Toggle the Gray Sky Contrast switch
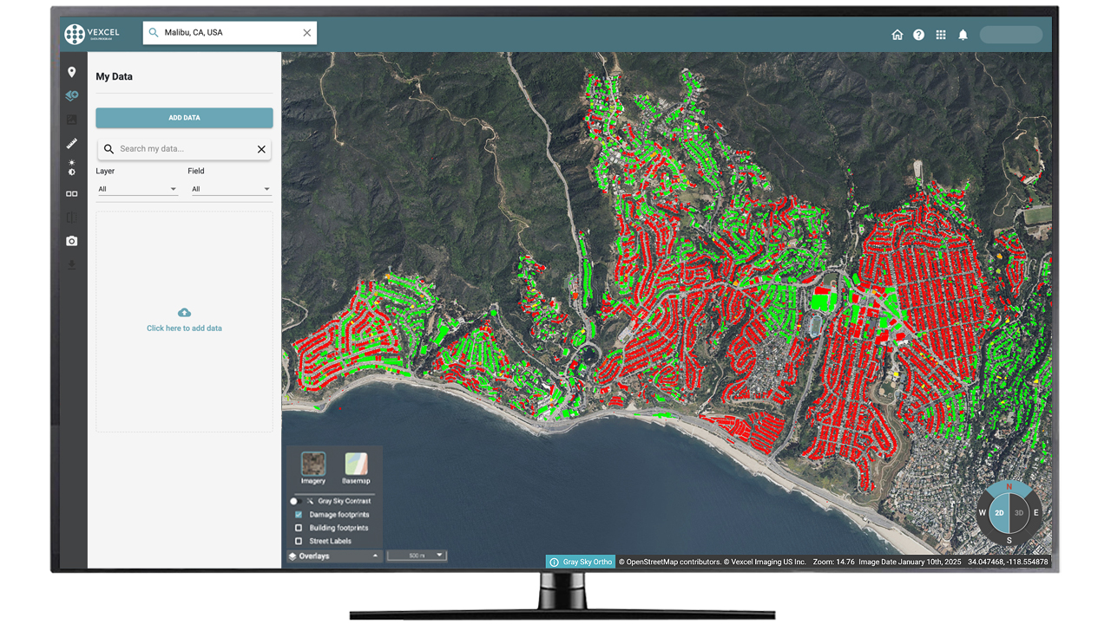This screenshot has height=624, width=1111. tap(295, 501)
